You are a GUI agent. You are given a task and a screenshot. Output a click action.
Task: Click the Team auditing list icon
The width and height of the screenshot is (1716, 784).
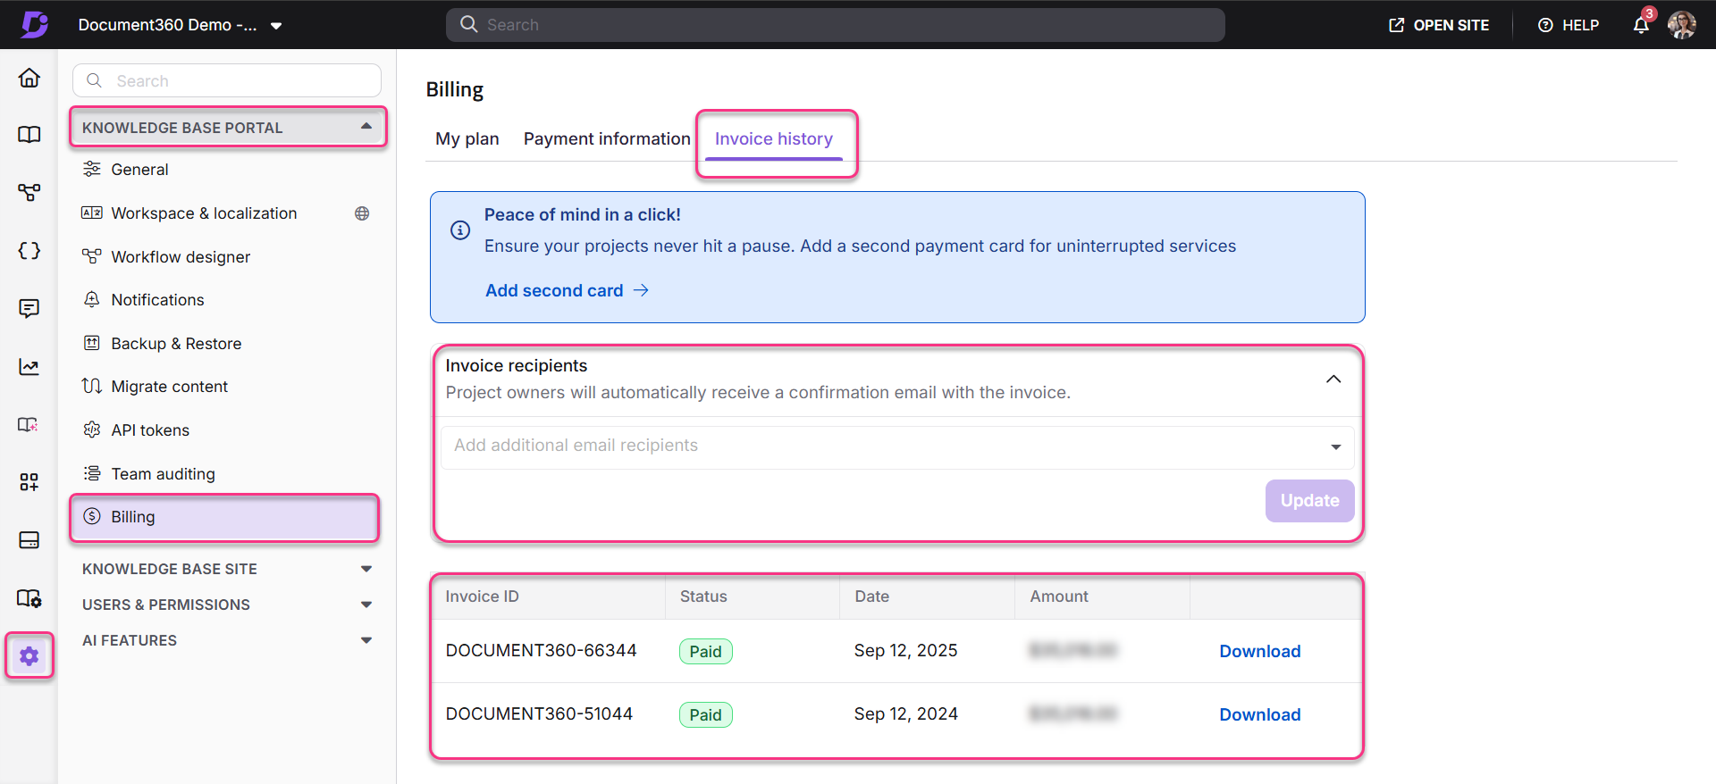(x=91, y=473)
